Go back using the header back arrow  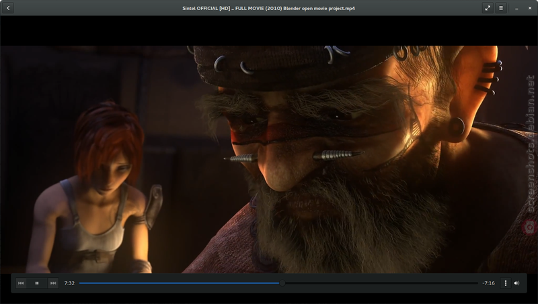(8, 8)
